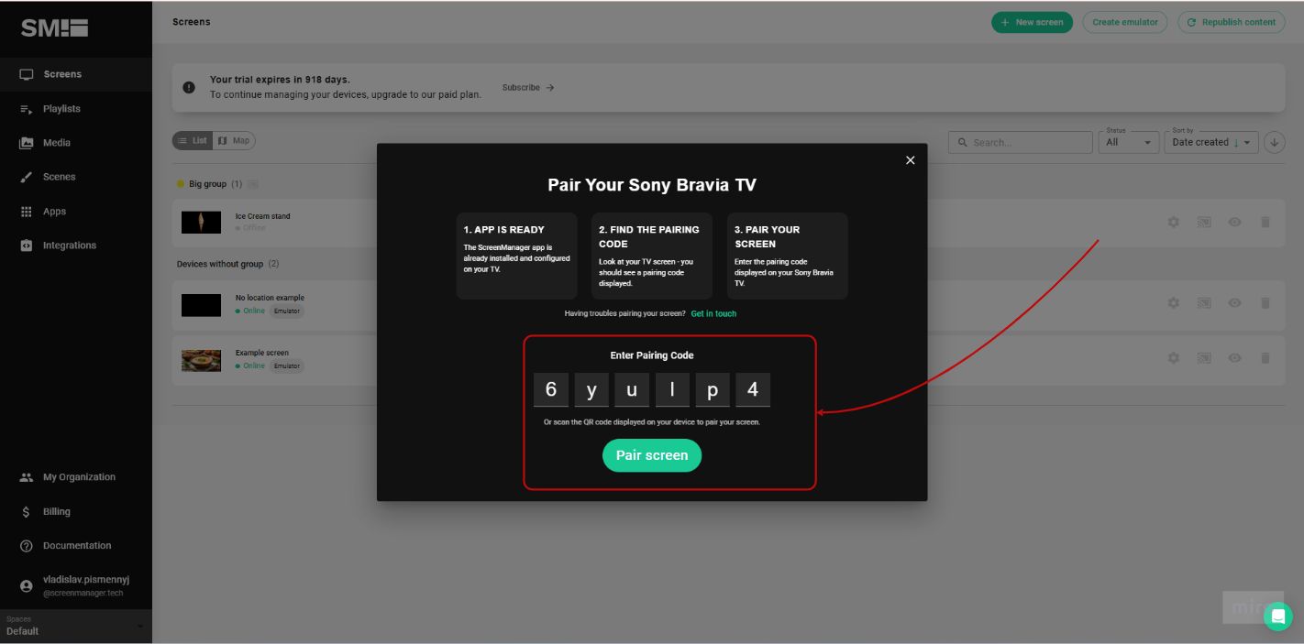
Task: Expand the Spaces Default selector
Action: 76,626
